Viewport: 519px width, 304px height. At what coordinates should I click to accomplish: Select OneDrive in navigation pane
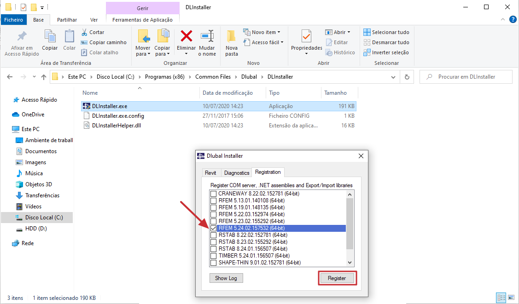pos(33,115)
